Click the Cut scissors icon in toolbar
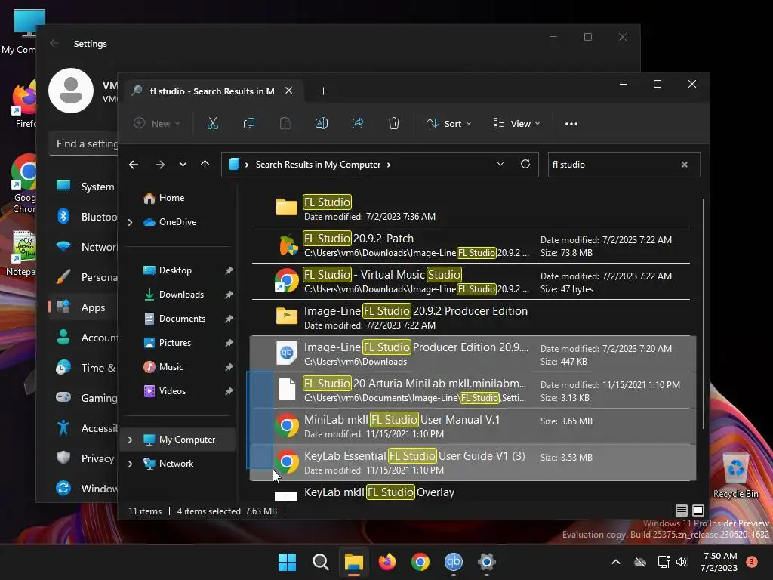This screenshot has width=773, height=580. (212, 123)
